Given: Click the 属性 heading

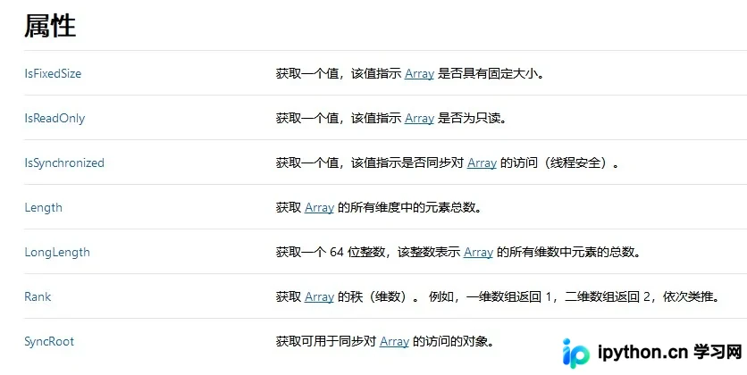Looking at the screenshot, I should [x=50, y=26].
